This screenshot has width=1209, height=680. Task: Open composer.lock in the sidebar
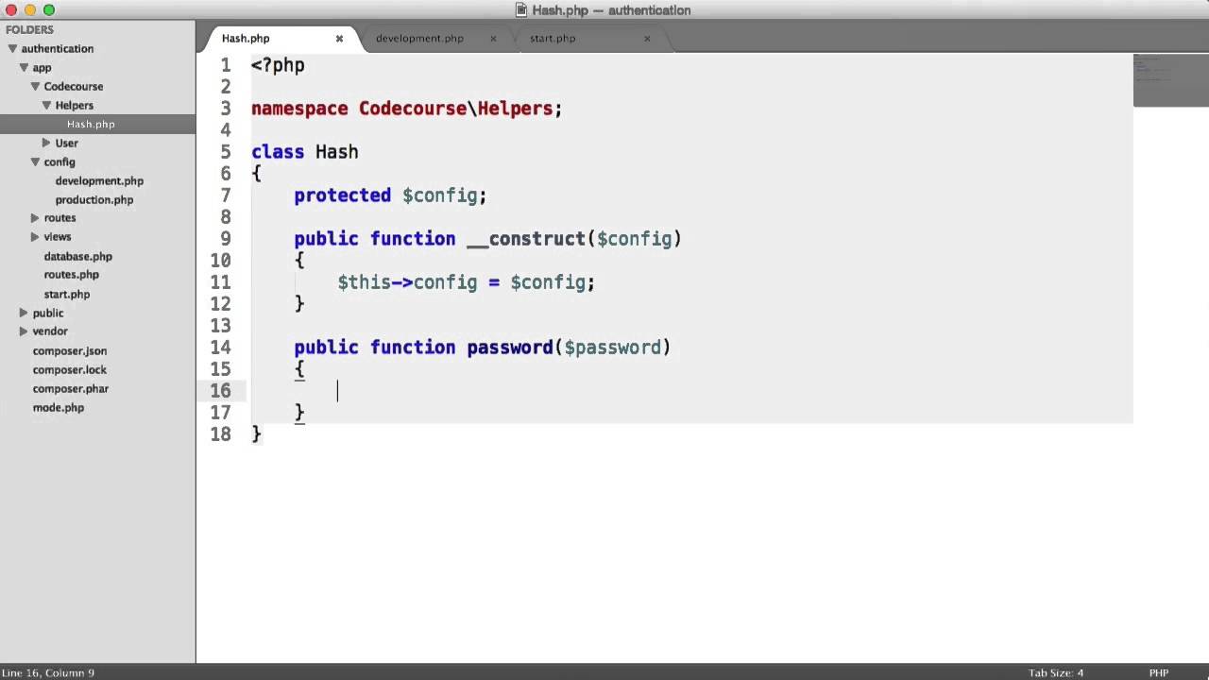pyautogui.click(x=70, y=369)
